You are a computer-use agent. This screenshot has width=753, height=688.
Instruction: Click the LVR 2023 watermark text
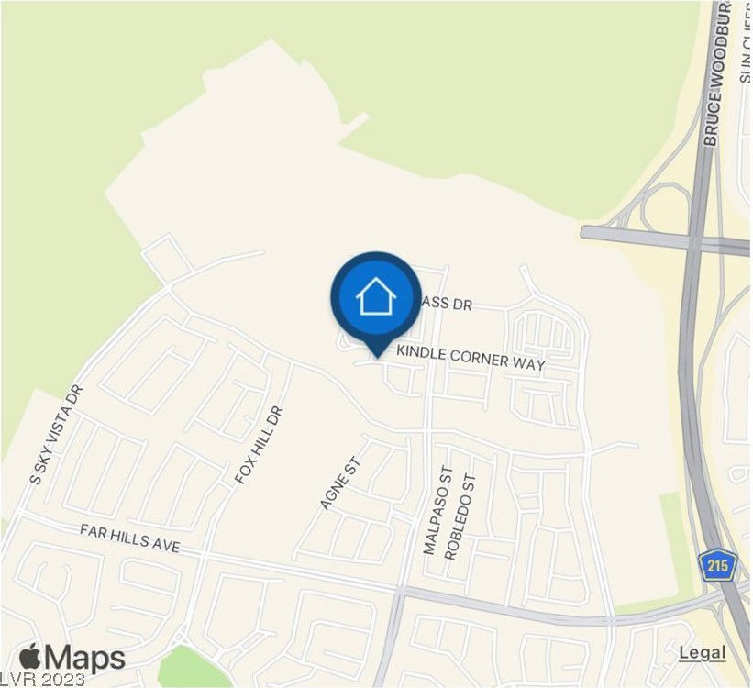(x=42, y=680)
